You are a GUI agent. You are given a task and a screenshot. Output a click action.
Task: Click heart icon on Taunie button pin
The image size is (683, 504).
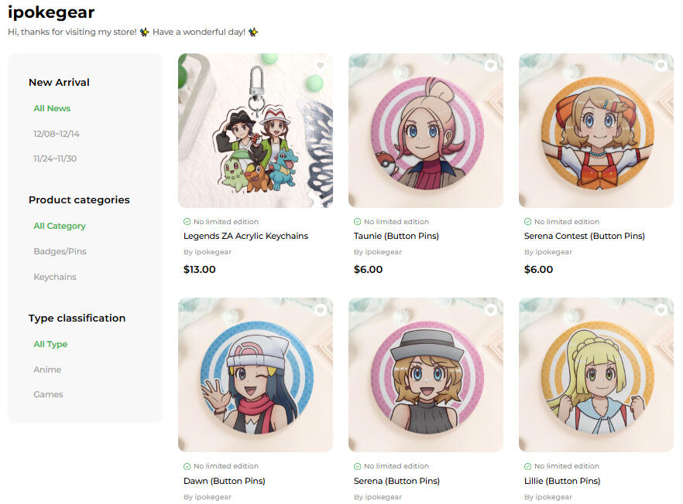pos(490,66)
